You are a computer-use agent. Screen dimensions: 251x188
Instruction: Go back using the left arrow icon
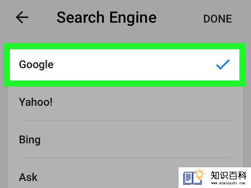22,17
